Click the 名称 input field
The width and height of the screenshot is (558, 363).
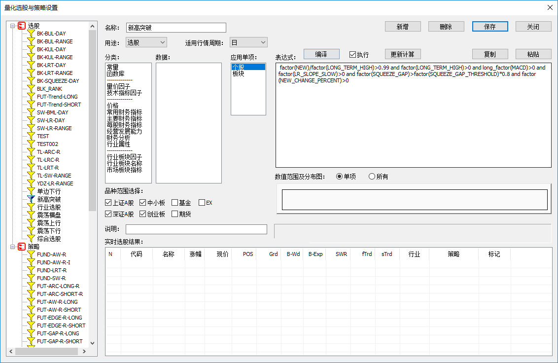(176, 28)
